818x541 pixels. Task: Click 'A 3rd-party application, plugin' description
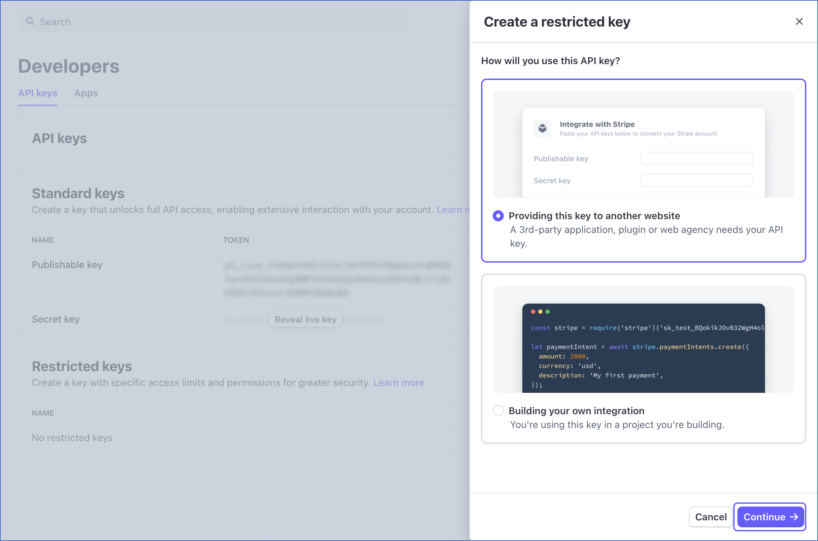(x=646, y=236)
